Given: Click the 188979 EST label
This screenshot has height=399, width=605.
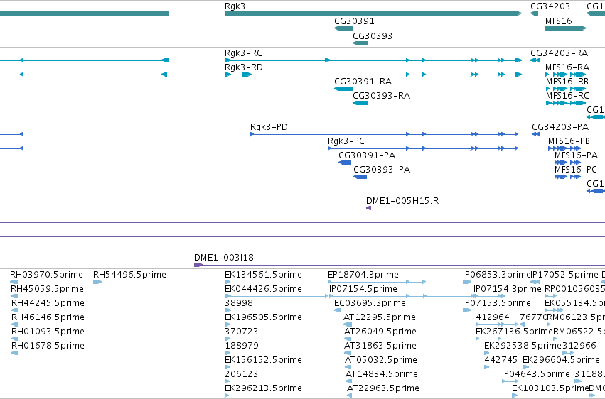Looking at the screenshot, I should point(242,346).
